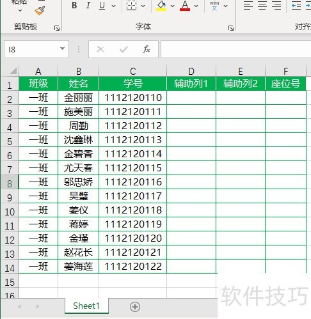Select the Format Painter brush
Screen dimensions: 311x319
coord(40,10)
